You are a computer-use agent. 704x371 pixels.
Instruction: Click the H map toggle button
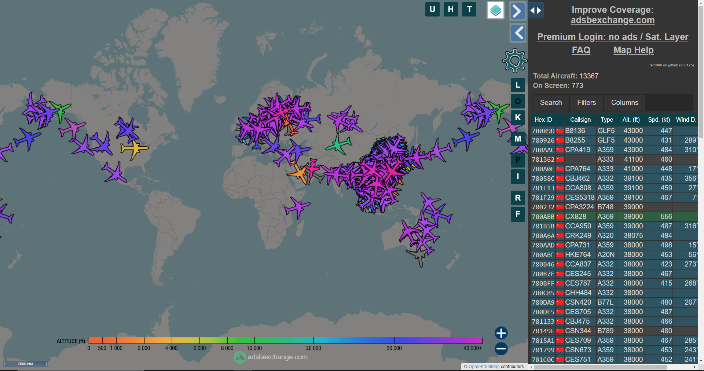451,10
